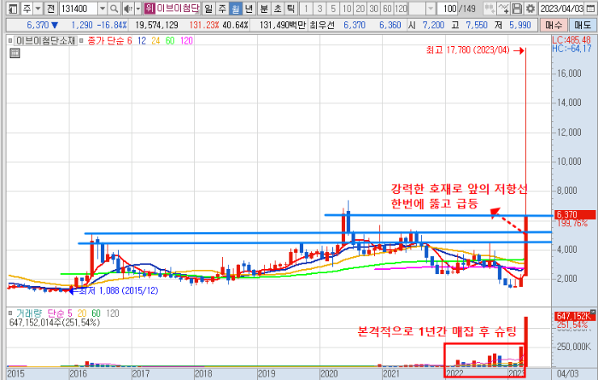The image size is (598, 380).
Task: Open chart settings gear icon
Action: [x=530, y=9]
